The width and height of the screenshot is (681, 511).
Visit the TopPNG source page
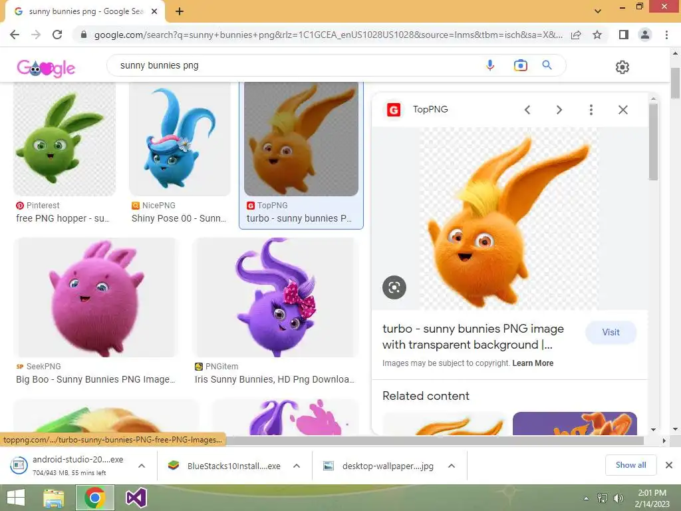(x=611, y=333)
